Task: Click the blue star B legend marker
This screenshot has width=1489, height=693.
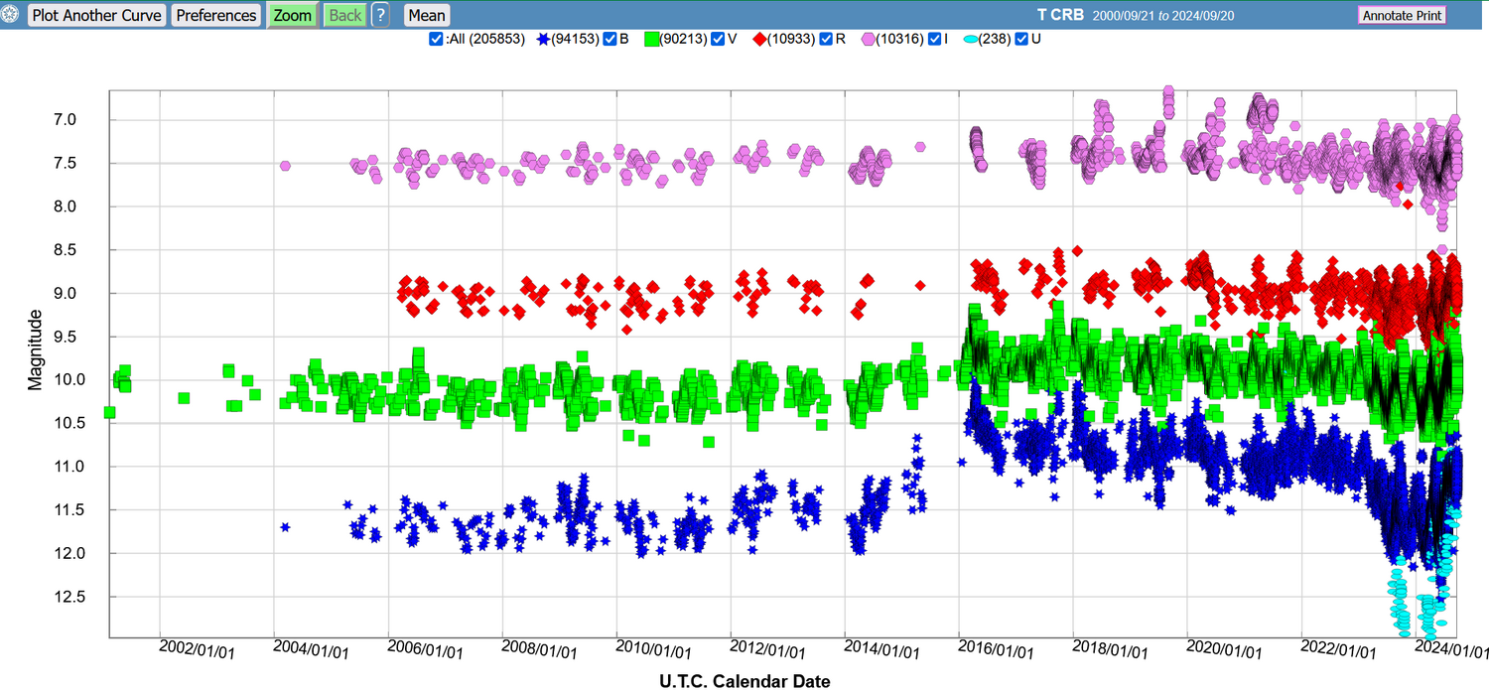Action: click(543, 40)
